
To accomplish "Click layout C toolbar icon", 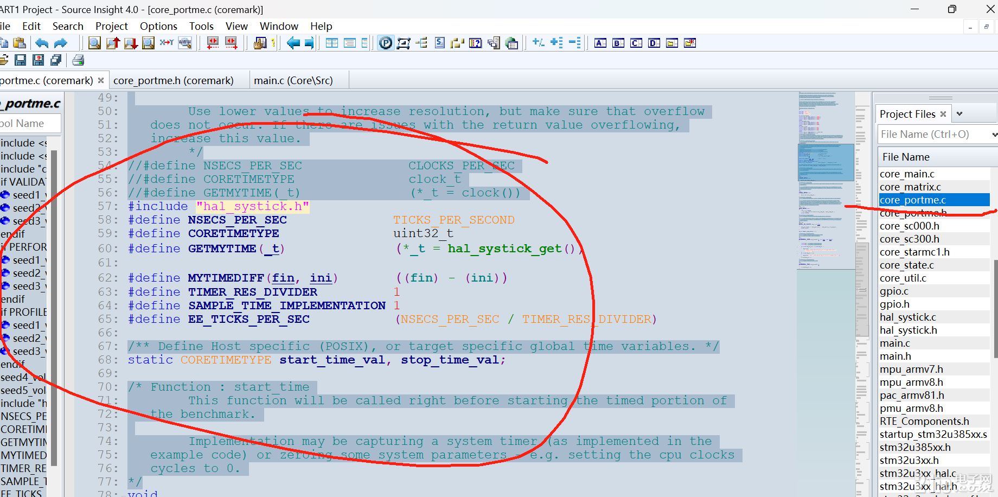I will [636, 43].
